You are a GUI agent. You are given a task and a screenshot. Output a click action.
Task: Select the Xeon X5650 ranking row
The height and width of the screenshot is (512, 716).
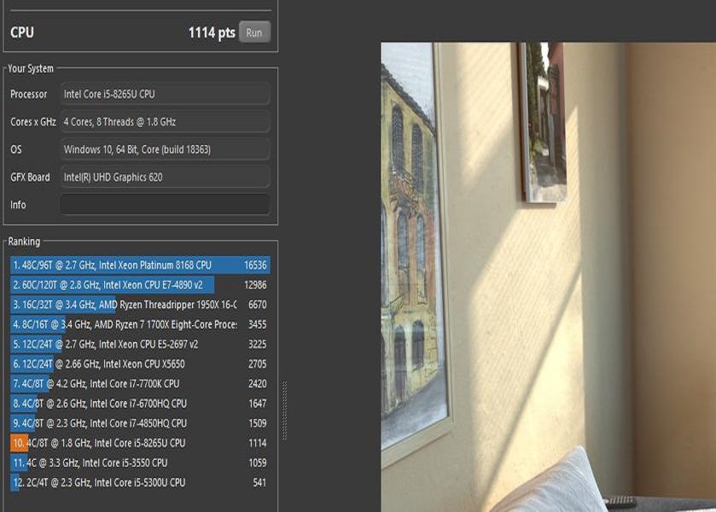pos(140,364)
